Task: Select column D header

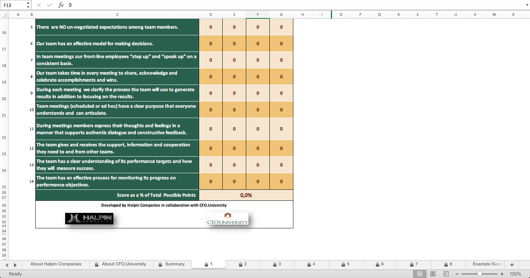Action: (x=211, y=14)
